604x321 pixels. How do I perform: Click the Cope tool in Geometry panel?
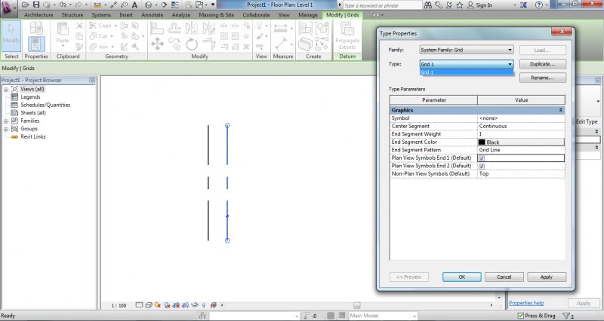click(x=101, y=26)
